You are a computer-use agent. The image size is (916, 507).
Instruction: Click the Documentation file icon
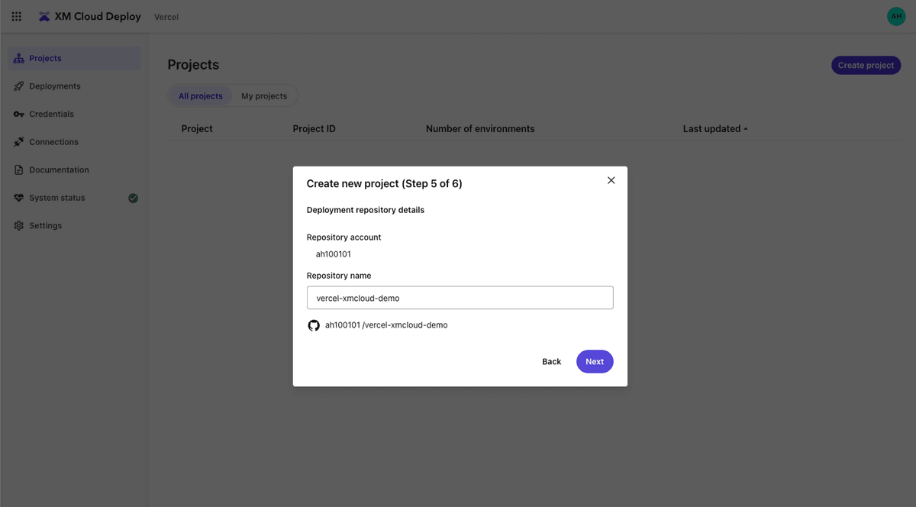tap(19, 170)
